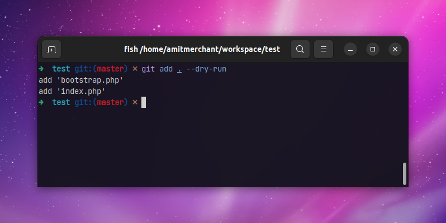Click the green arrow on first prompt line
This screenshot has height=223, width=446.
click(x=41, y=69)
